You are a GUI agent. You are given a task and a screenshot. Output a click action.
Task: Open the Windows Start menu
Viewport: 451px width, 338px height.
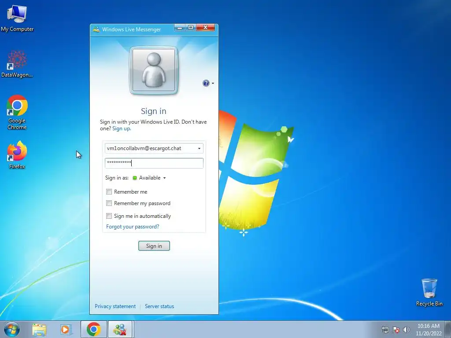(x=12, y=329)
